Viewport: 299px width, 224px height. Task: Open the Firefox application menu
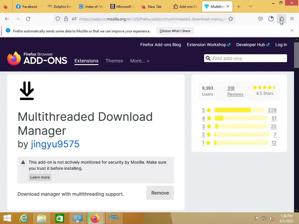292,19
